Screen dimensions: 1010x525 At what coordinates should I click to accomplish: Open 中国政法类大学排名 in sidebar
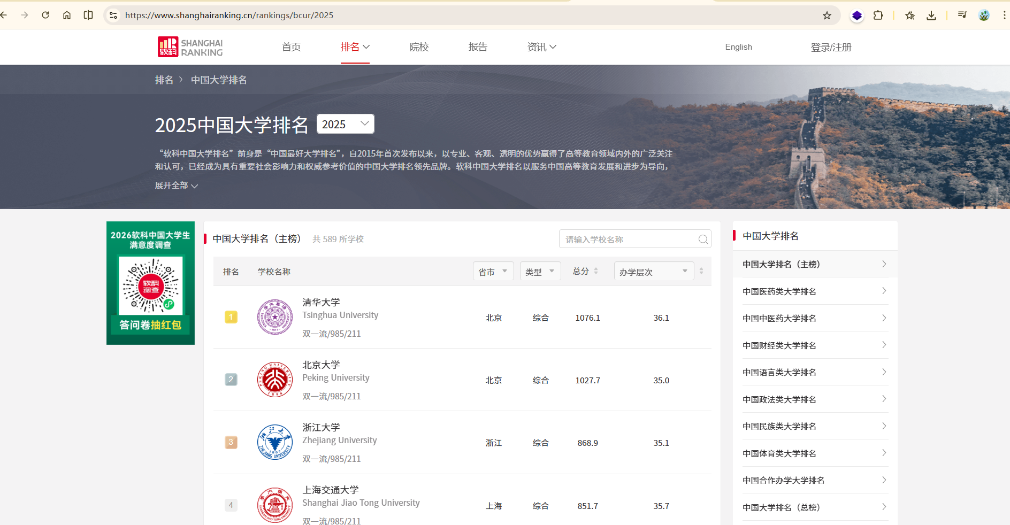815,399
